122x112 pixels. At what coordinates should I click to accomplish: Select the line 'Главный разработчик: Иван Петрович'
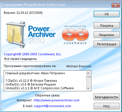pos(35,73)
